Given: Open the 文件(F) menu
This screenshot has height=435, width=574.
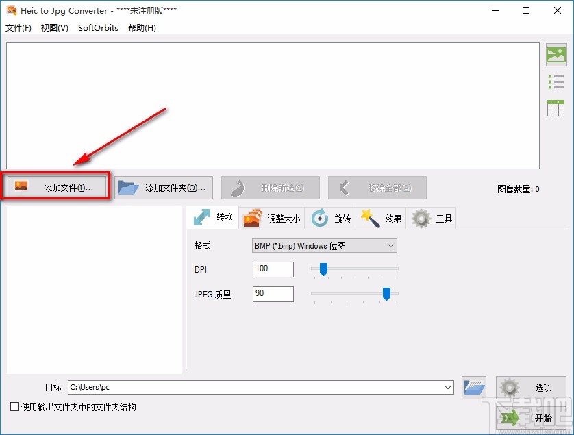Looking at the screenshot, I should (18, 28).
